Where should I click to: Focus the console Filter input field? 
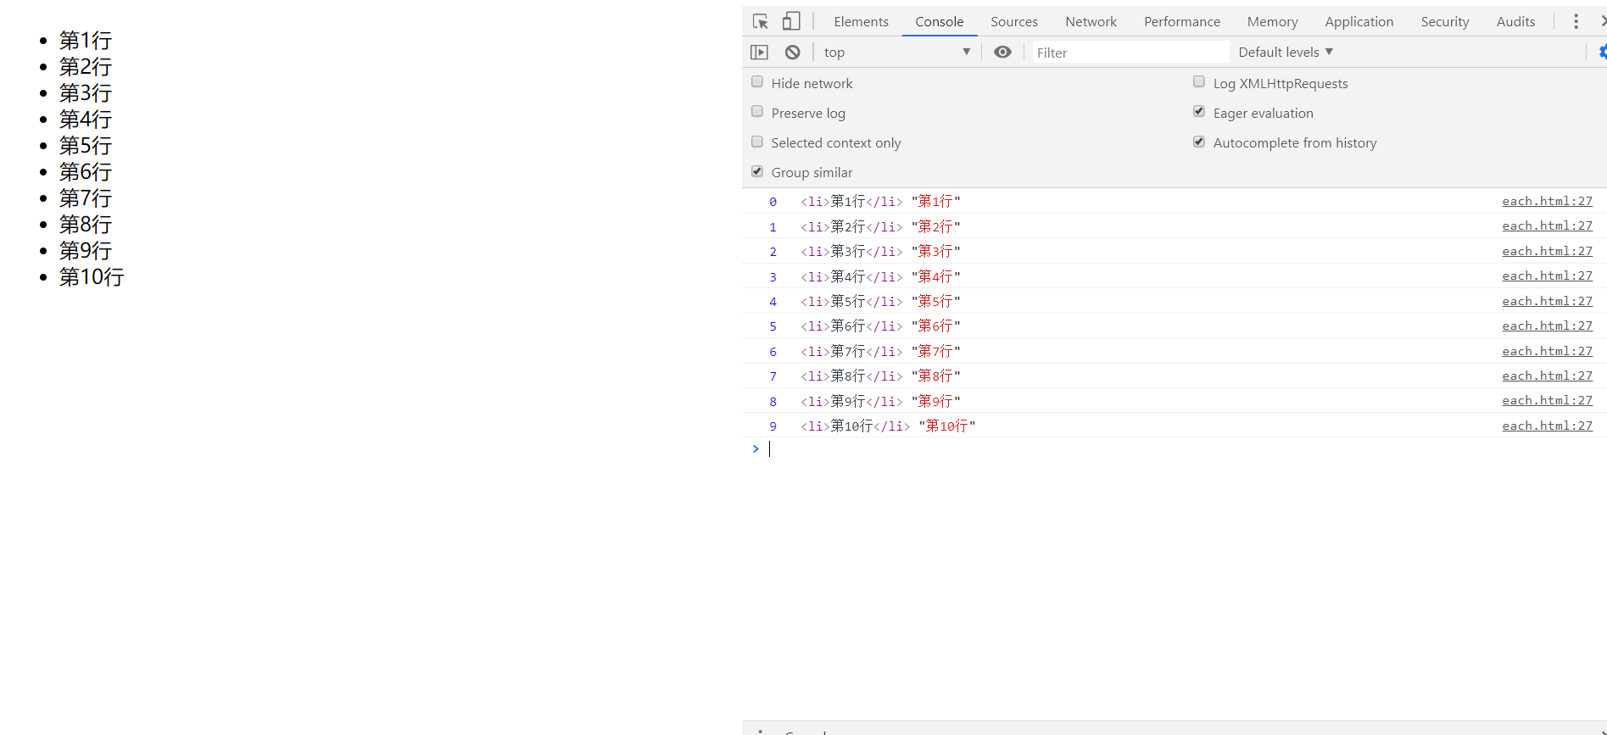pos(1129,53)
